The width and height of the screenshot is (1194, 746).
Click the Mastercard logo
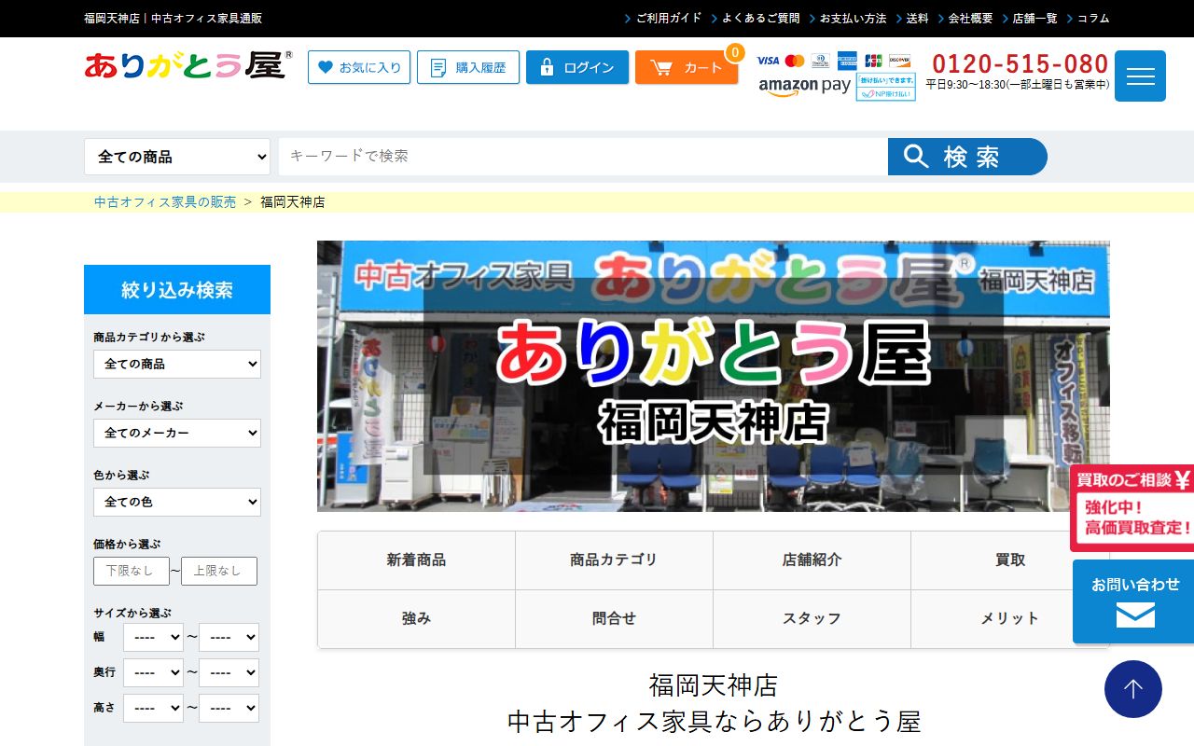pos(795,61)
